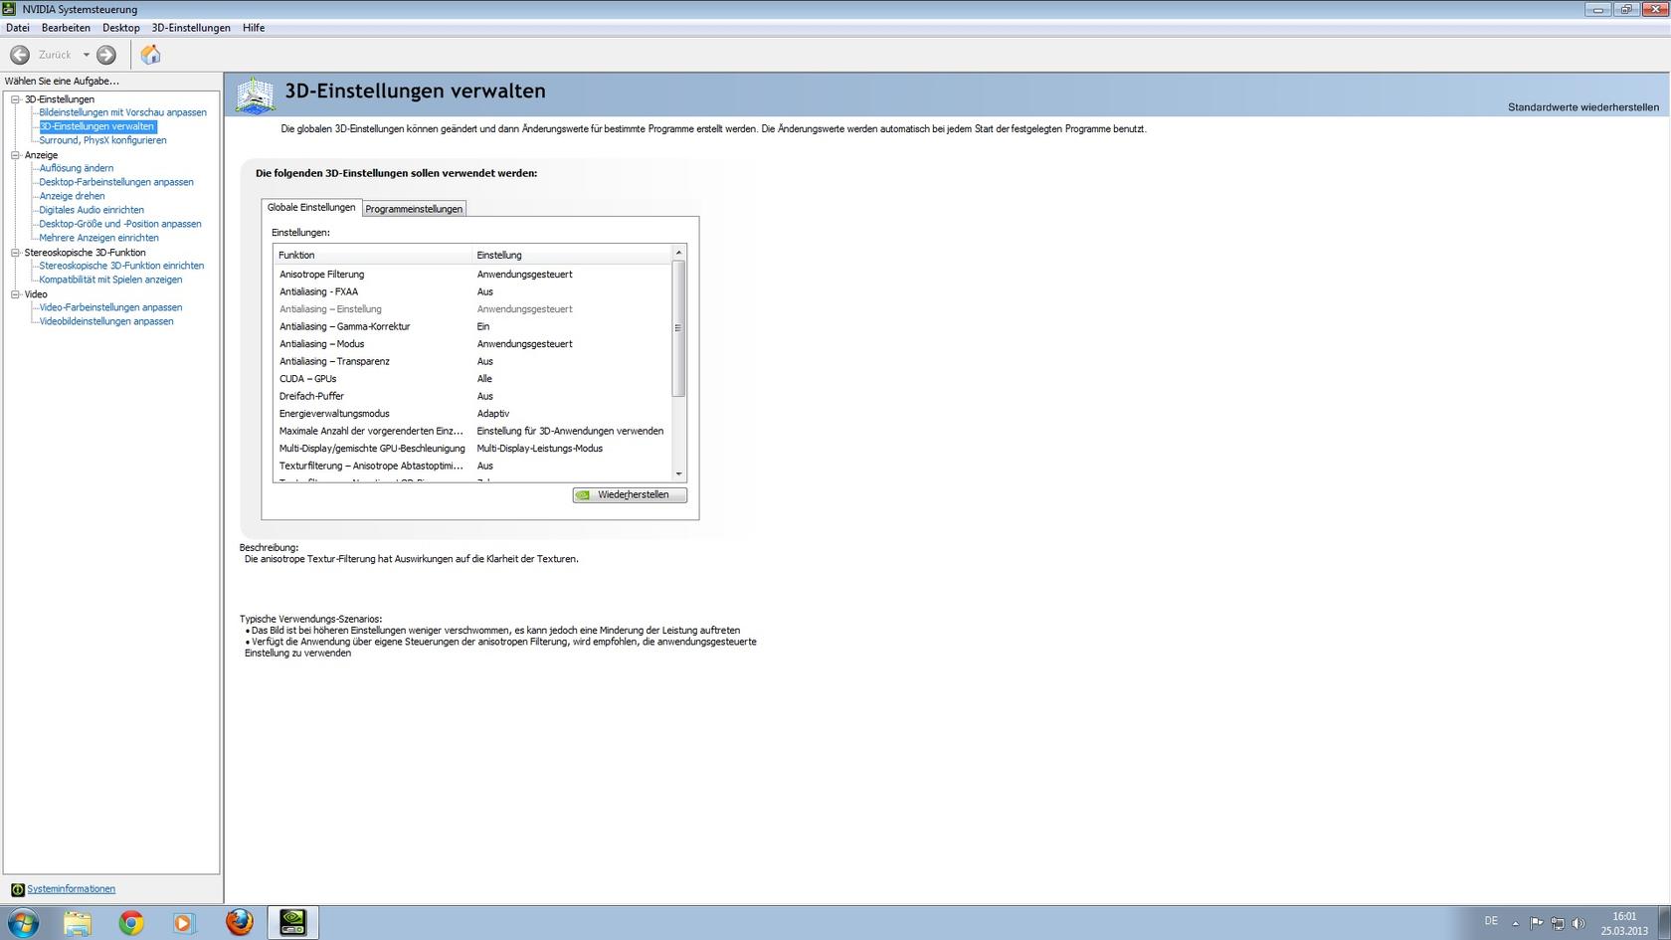Open Windows Explorer folder in taskbar

click(x=78, y=922)
